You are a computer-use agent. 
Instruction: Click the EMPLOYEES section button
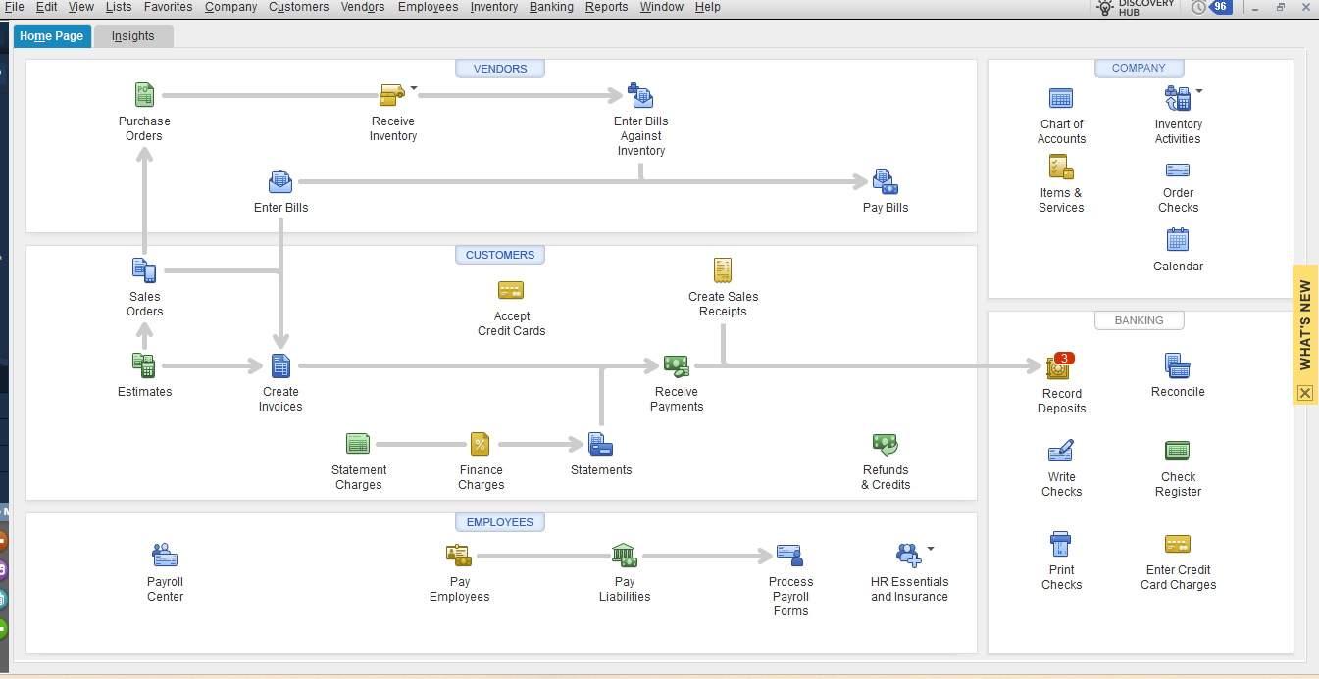click(x=500, y=522)
